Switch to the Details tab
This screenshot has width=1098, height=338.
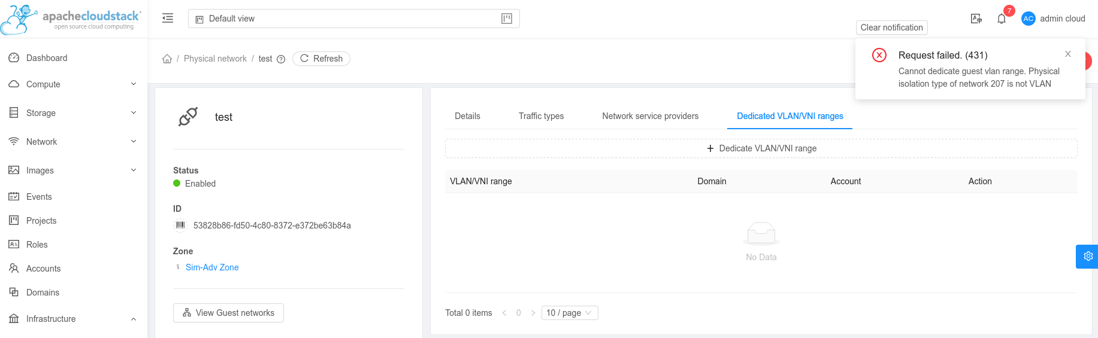[x=467, y=116]
